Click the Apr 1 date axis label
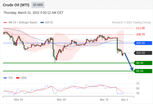153x104 pixels. 124,100
